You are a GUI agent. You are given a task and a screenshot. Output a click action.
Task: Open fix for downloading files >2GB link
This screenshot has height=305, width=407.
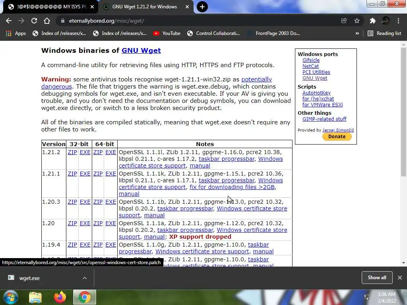(x=232, y=187)
